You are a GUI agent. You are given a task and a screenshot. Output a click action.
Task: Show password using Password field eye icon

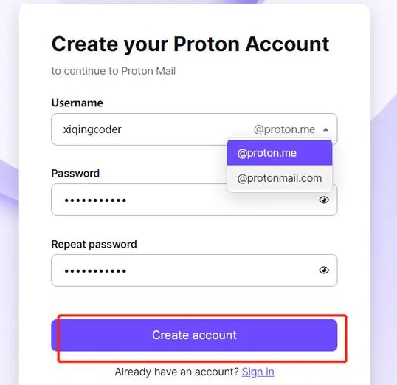[324, 200]
